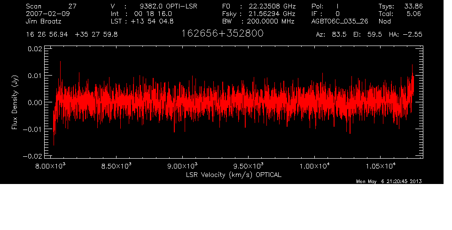Select the Flux Density (Jy) axis label
Image resolution: width=452 pixels, height=230 pixels.
15,102
